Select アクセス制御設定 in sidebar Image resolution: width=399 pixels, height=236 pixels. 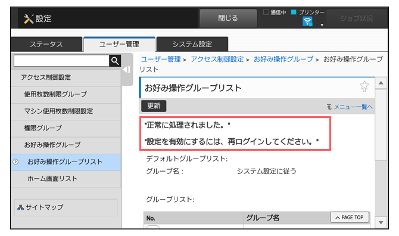(x=66, y=77)
